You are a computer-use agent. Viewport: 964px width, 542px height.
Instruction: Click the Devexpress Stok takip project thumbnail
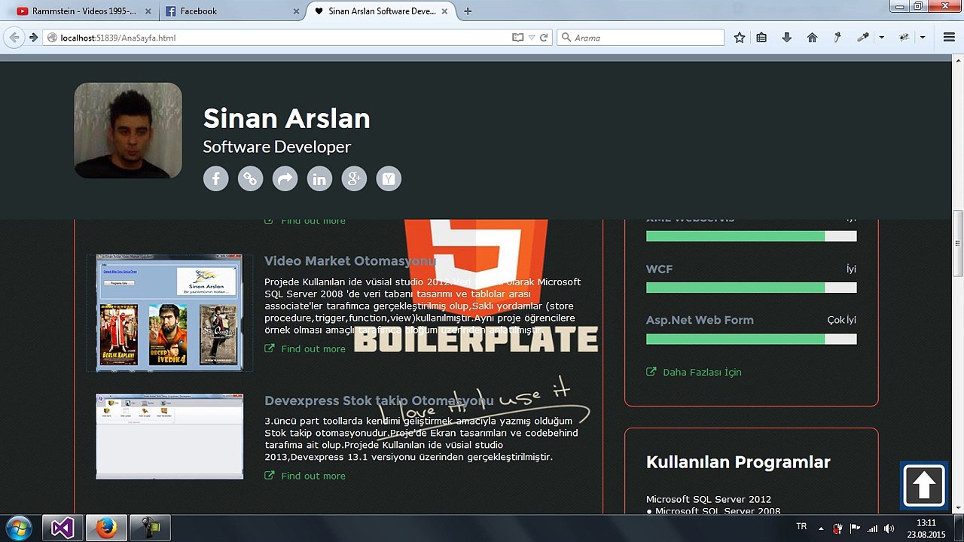pos(169,436)
